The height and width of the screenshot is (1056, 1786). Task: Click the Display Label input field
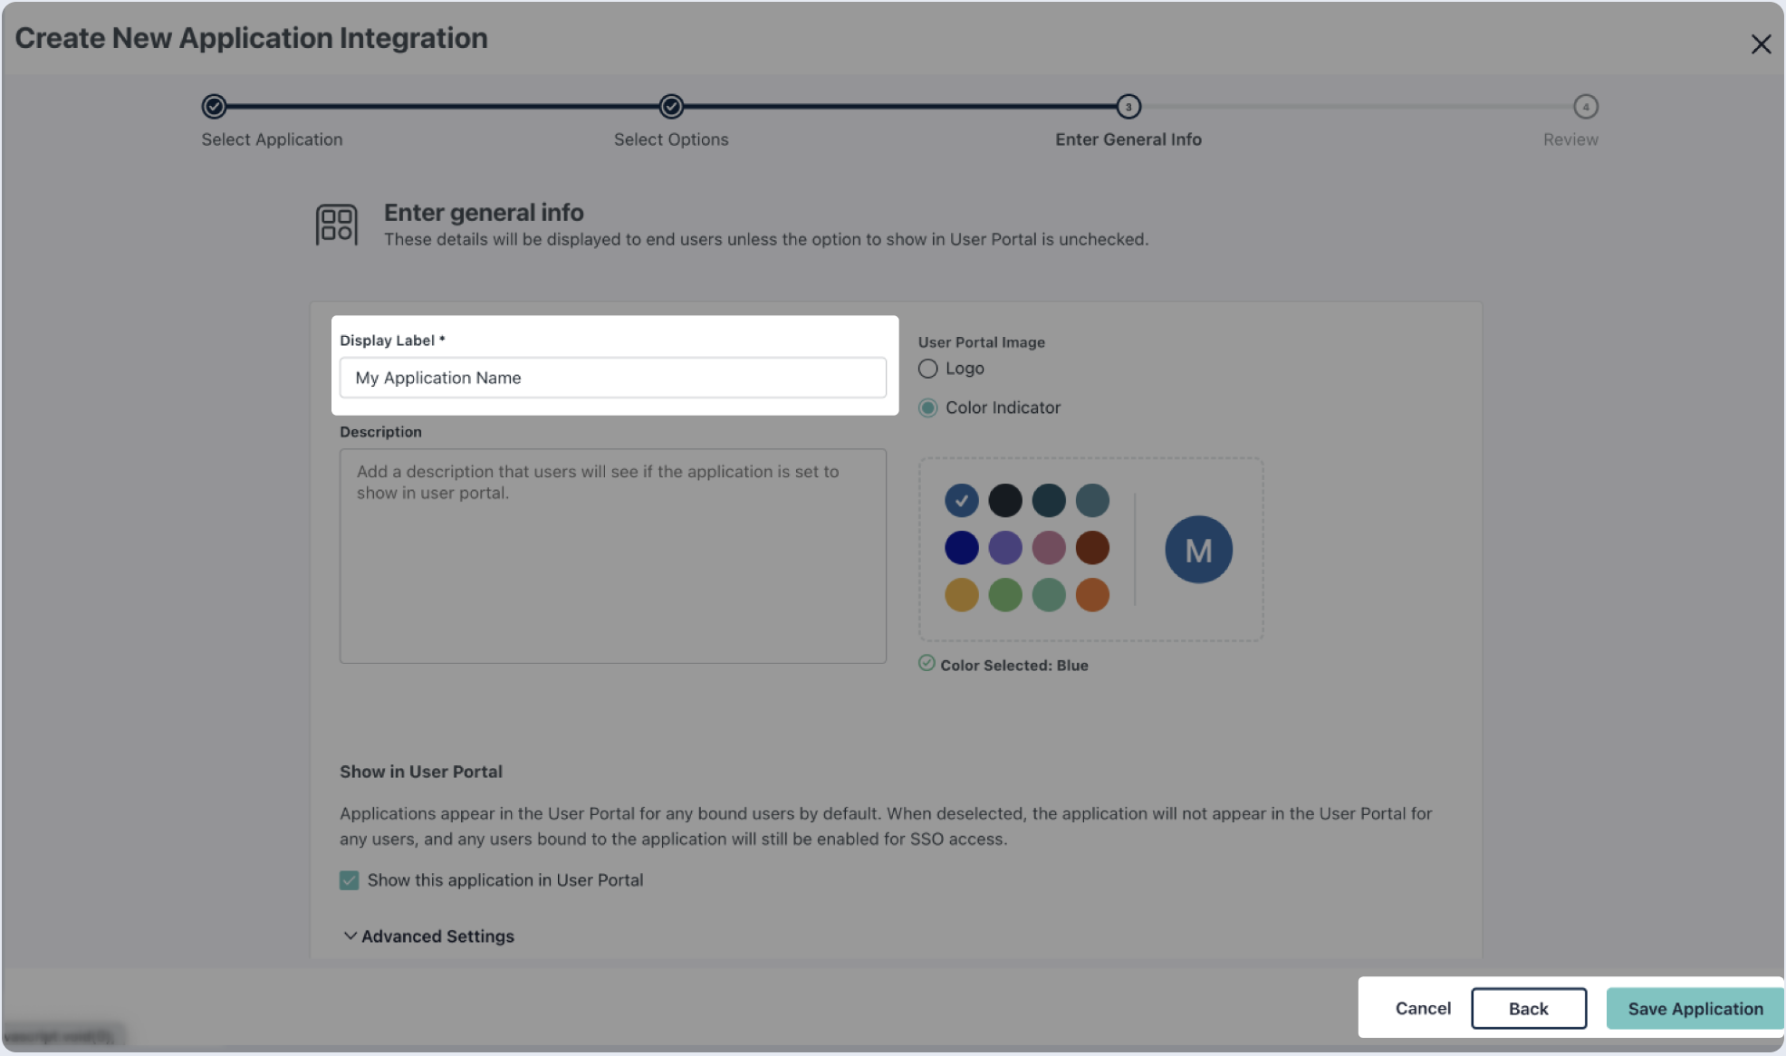(612, 378)
